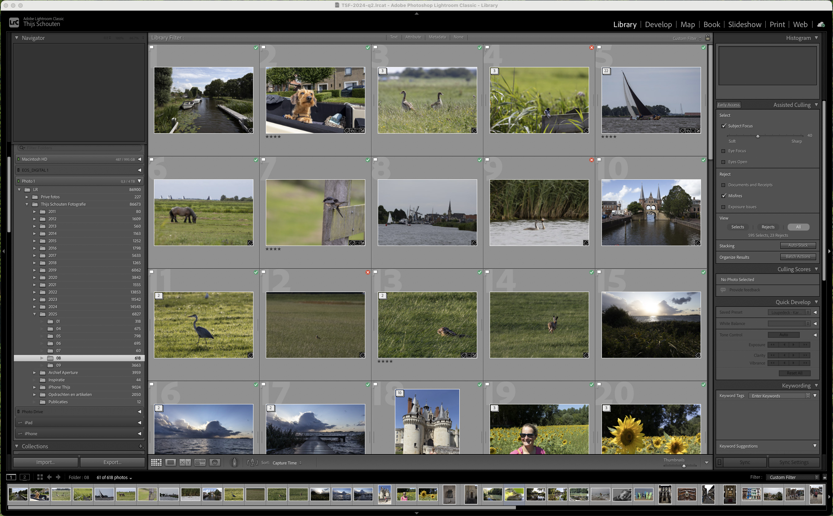Switch to Loupe view icon
This screenshot has width=833, height=516.
click(170, 463)
